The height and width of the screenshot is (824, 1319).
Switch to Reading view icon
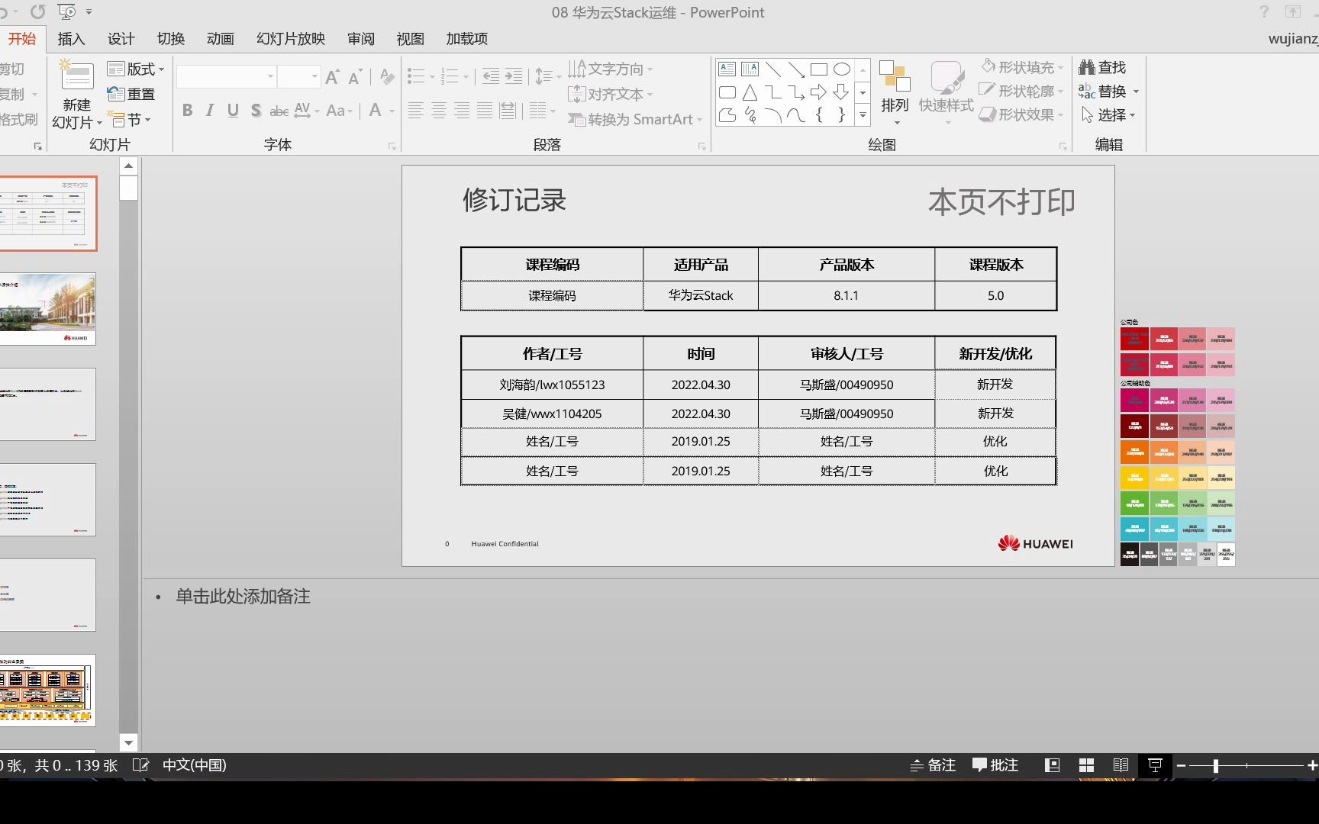coord(1121,765)
